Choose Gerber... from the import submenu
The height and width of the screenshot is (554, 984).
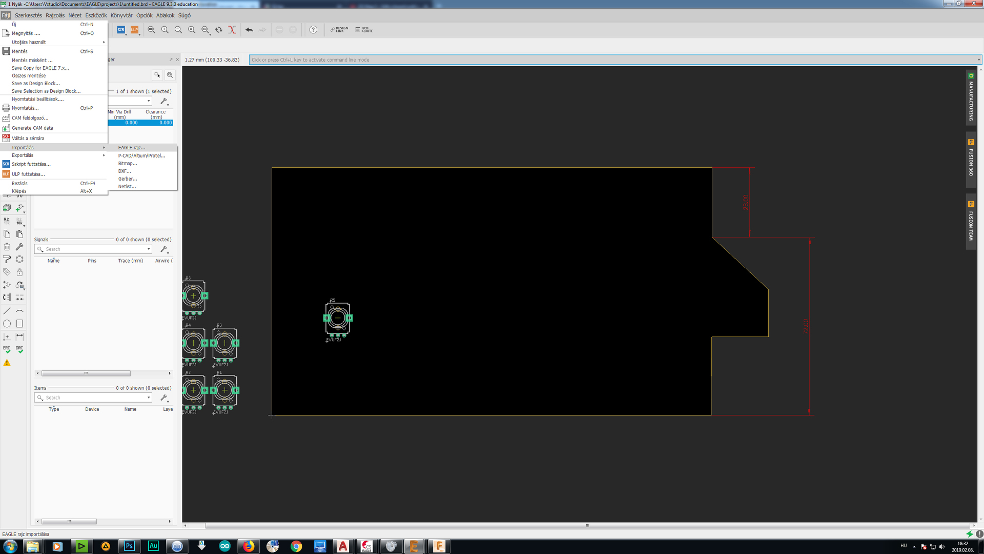pos(128,179)
